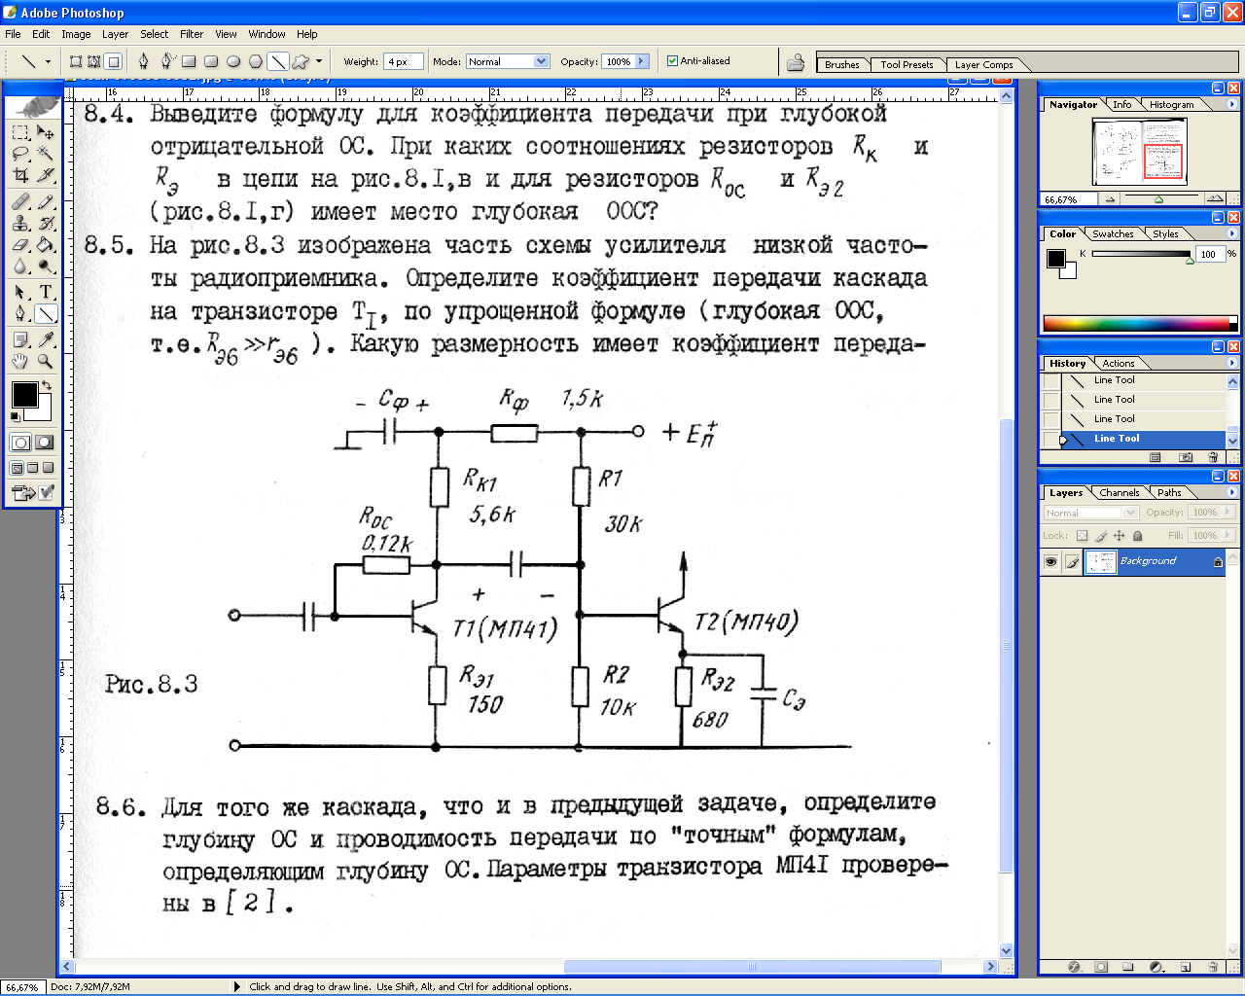1245x996 pixels.
Task: Select the Crop tool
Action: point(20,175)
